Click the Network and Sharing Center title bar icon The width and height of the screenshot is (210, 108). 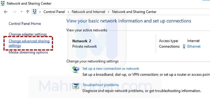click(3, 4)
